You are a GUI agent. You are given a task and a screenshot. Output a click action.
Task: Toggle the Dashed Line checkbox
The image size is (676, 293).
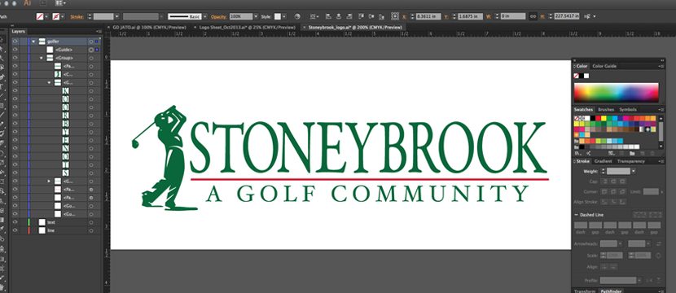(577, 215)
